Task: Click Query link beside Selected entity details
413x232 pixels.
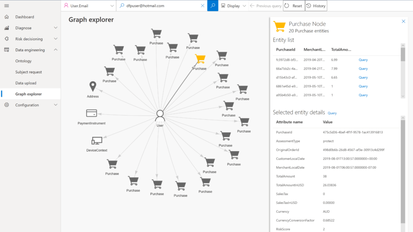Action: pos(332,113)
